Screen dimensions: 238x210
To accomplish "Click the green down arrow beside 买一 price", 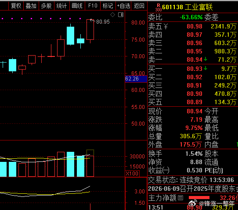I will (x=206, y=68).
